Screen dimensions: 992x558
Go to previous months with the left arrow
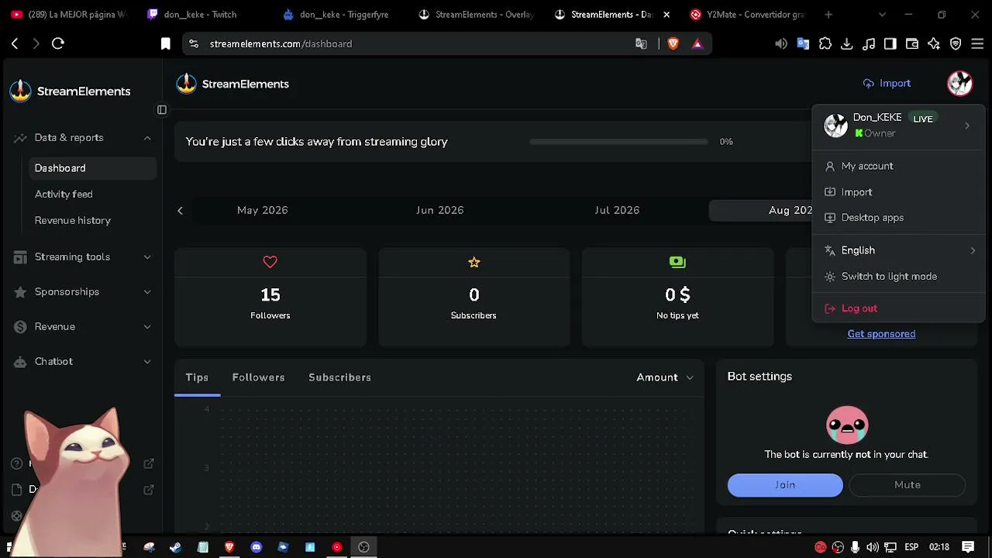(x=180, y=211)
